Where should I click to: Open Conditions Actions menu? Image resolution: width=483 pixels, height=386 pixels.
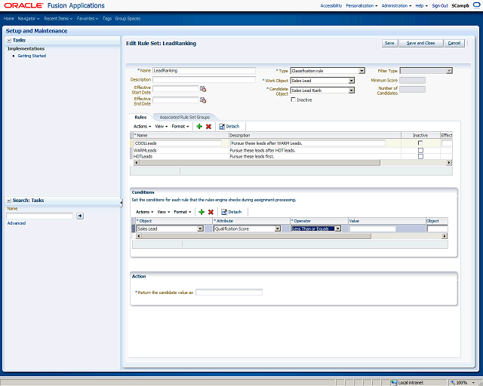click(144, 212)
